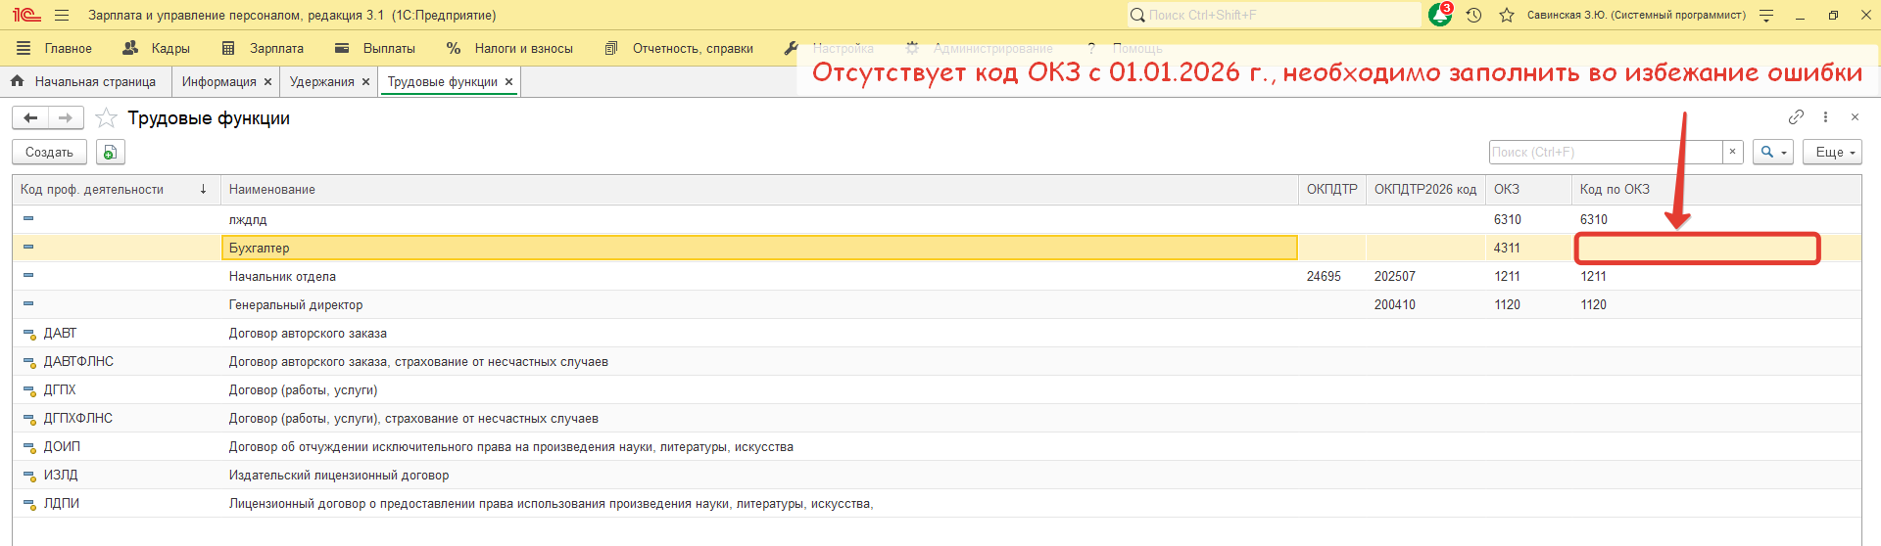
Task: Click the create-by-copying document icon
Action: pos(110,152)
